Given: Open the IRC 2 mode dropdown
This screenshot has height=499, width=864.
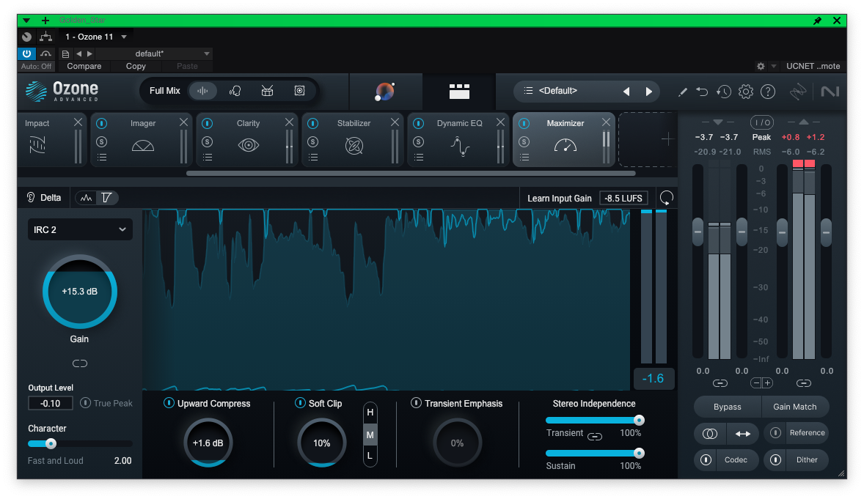Looking at the screenshot, I should pos(80,229).
